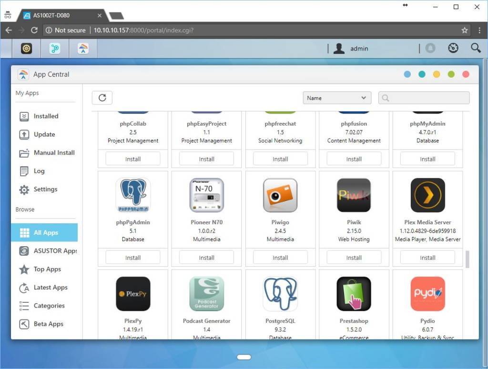
Task: Click the yellow window control dot
Action: click(x=437, y=74)
